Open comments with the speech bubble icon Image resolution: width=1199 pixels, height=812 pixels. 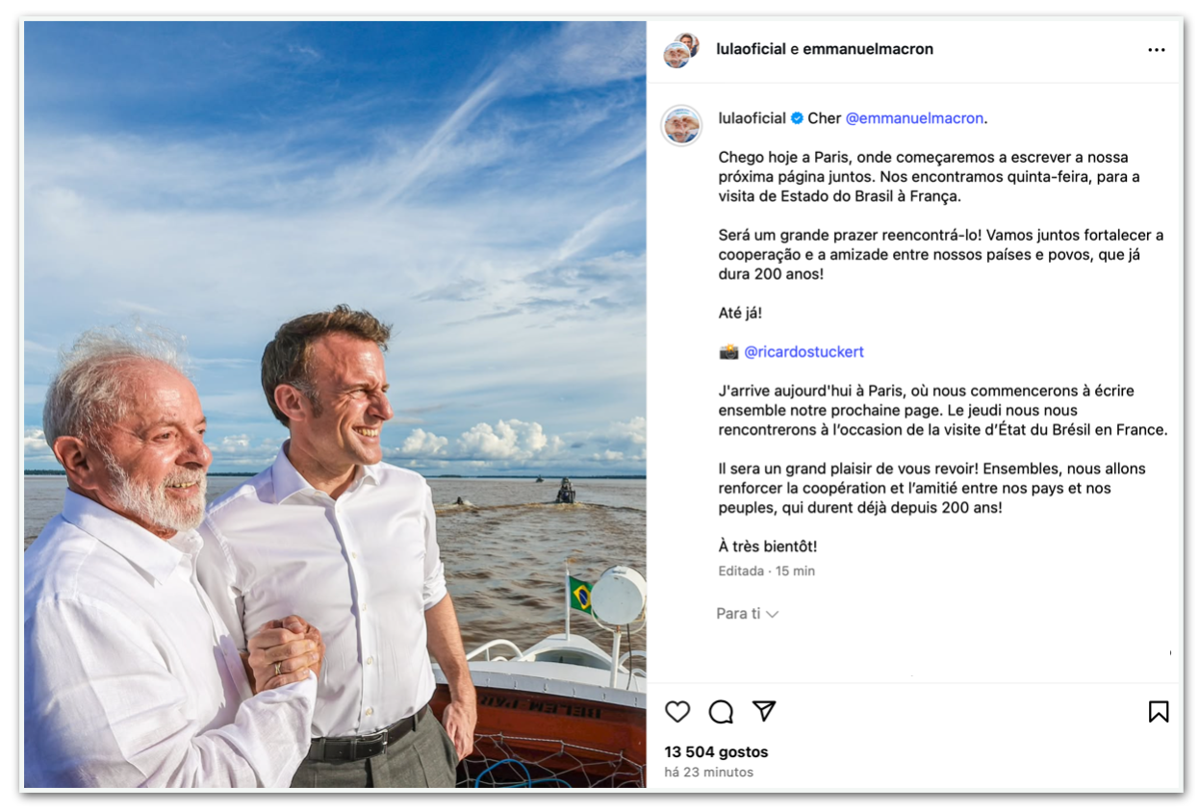tap(721, 712)
